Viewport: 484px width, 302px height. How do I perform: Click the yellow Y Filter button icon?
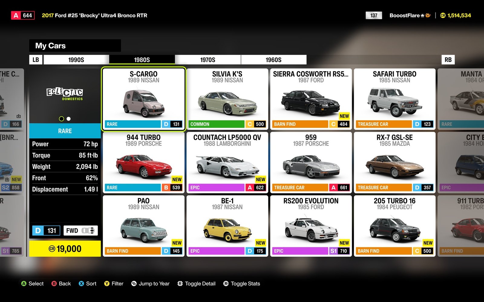(x=107, y=284)
